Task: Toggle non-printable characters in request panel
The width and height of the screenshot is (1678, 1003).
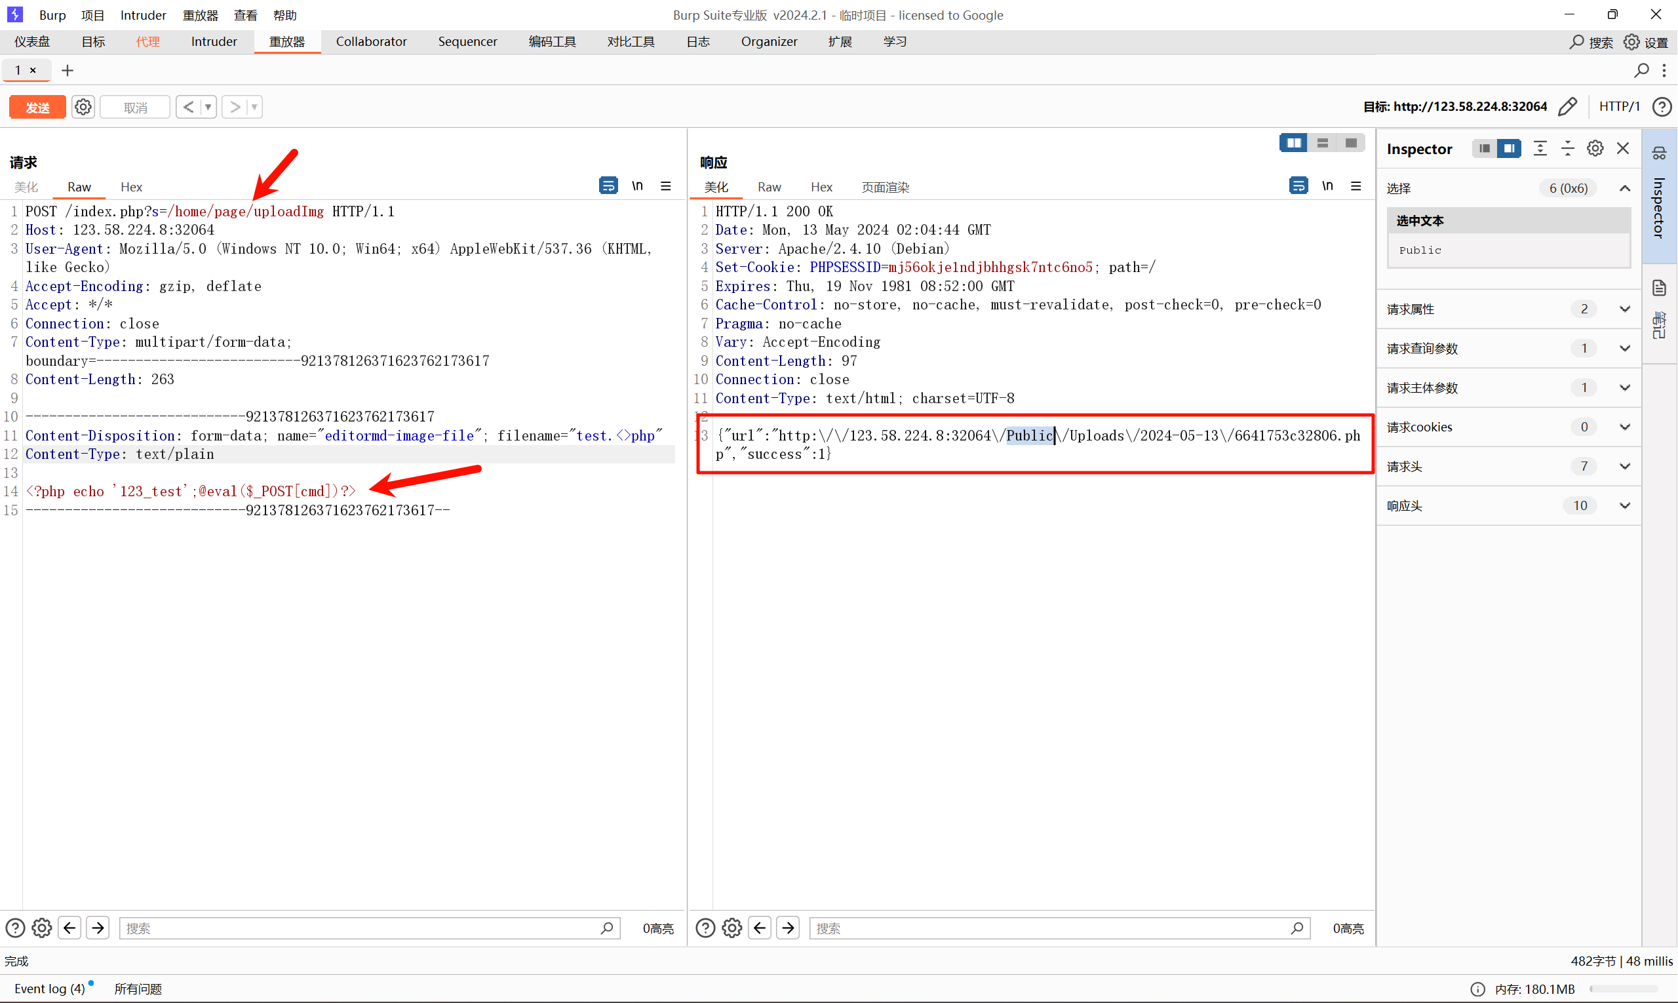Action: 637,185
